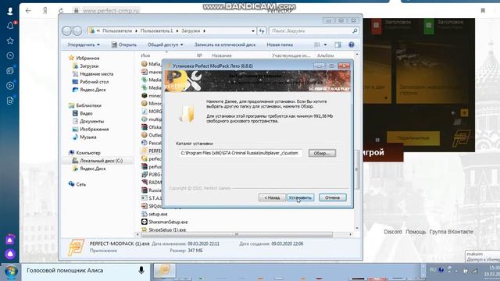Open the Упорядочить dropdown in Explorer

point(84,45)
